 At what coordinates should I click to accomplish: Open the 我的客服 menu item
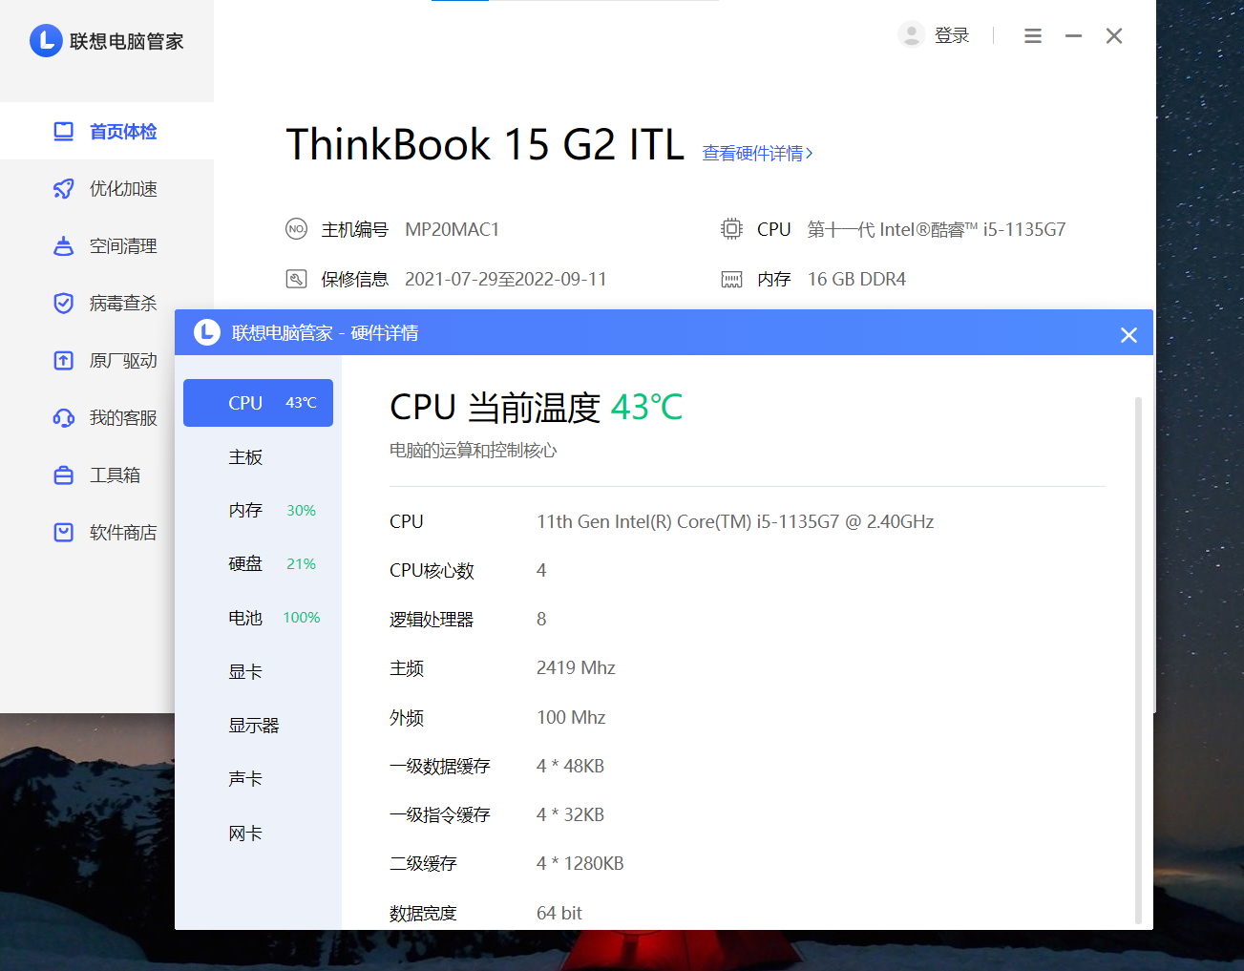click(88, 418)
